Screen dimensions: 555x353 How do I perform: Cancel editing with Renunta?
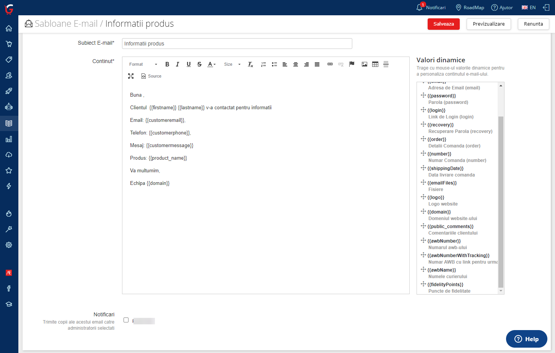(x=533, y=24)
